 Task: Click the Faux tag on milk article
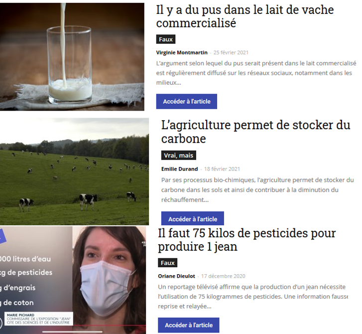[166, 39]
